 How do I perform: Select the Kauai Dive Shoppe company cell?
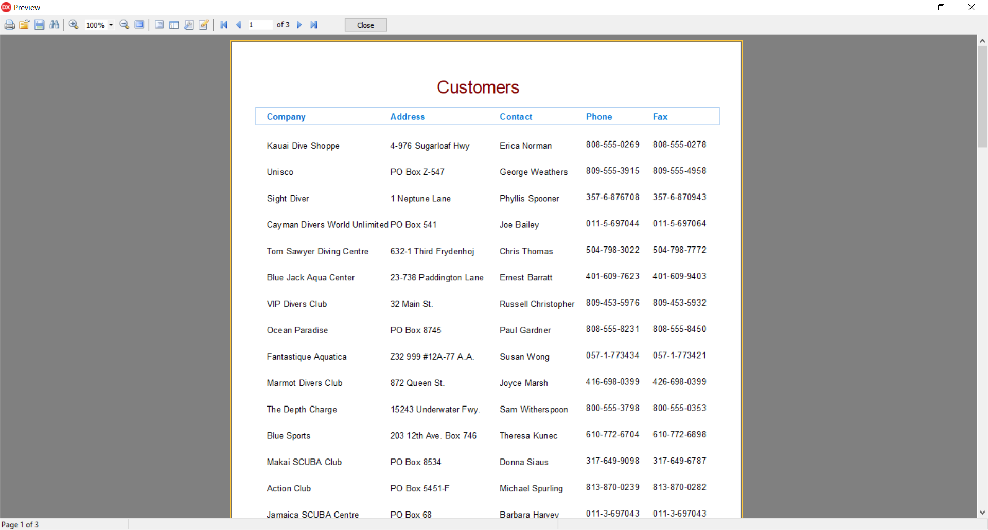point(303,146)
